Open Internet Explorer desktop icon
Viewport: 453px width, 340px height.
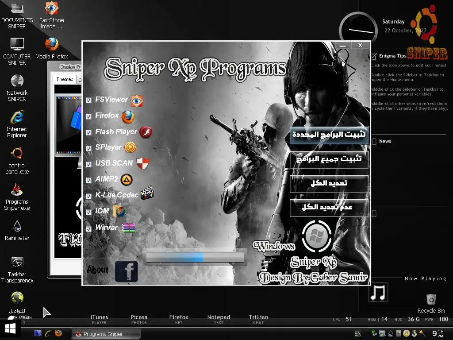tap(17, 124)
